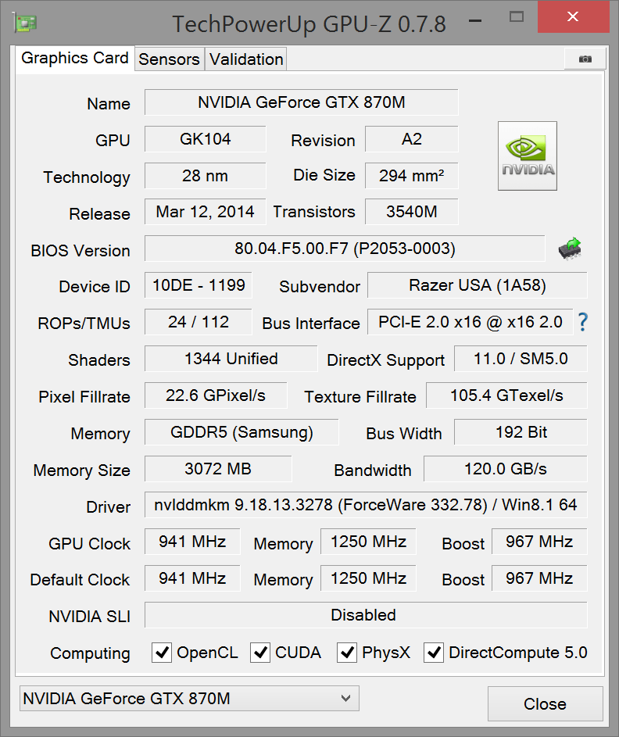Click the 'Default Clock' label
The height and width of the screenshot is (737, 619).
(x=80, y=580)
